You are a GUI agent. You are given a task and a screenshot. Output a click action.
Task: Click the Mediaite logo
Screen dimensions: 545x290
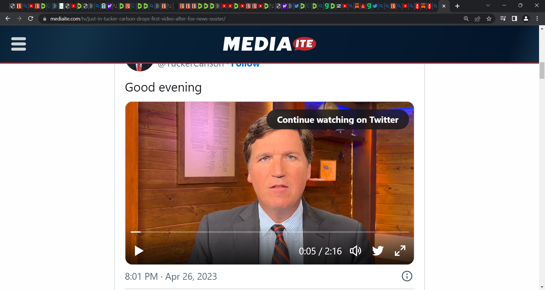[269, 44]
